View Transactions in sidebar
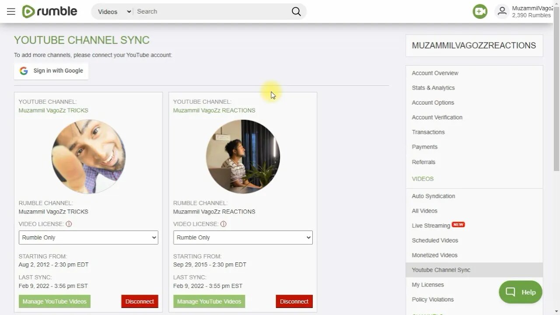 [x=428, y=132]
